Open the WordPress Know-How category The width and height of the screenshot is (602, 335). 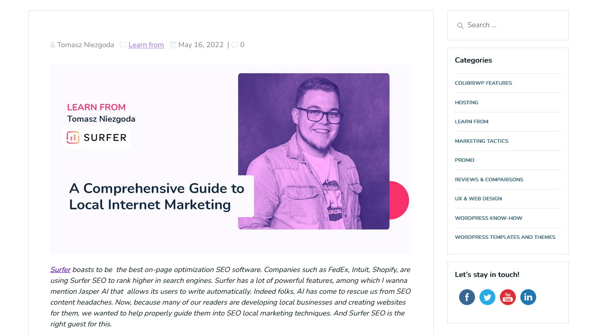pyautogui.click(x=489, y=218)
